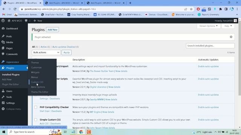Open the Bulk actions dropdown
241x135 pixels.
[46, 52]
